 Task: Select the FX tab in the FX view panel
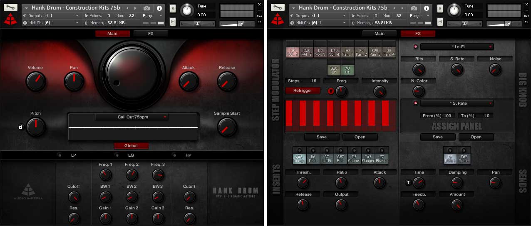tap(418, 34)
